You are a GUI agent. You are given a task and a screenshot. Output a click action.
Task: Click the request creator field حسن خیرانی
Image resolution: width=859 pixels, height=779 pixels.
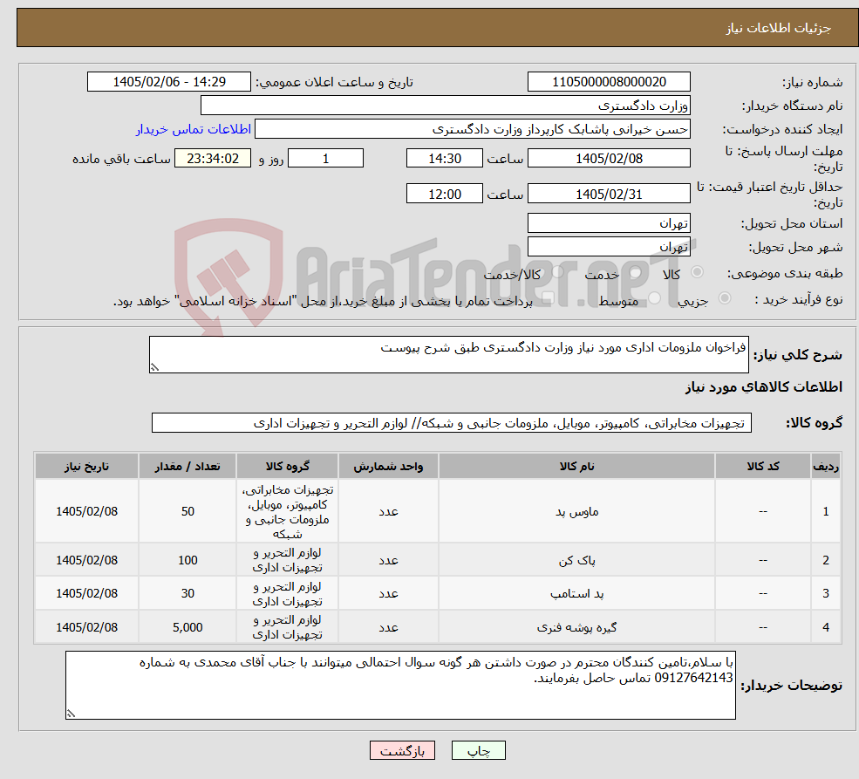[x=472, y=129]
